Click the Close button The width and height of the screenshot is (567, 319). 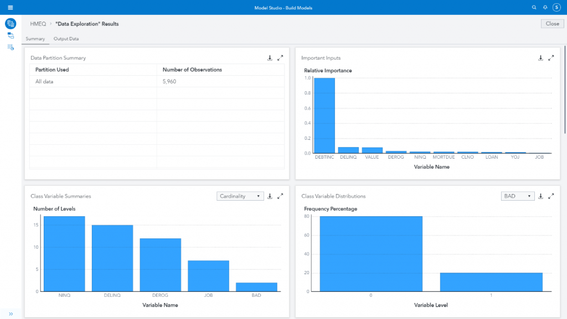pos(551,24)
